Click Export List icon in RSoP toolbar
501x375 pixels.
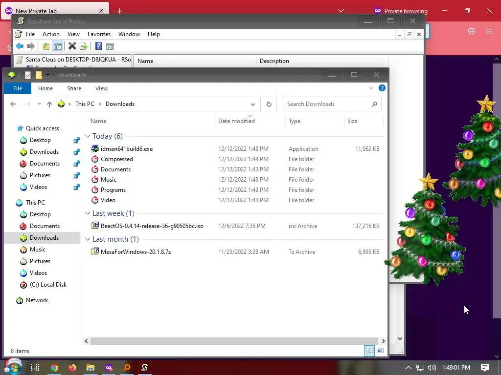click(x=84, y=46)
